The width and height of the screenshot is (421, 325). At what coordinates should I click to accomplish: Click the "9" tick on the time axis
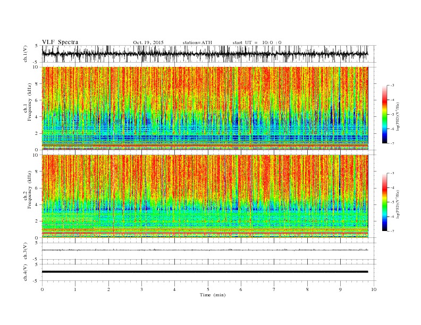click(340, 289)
